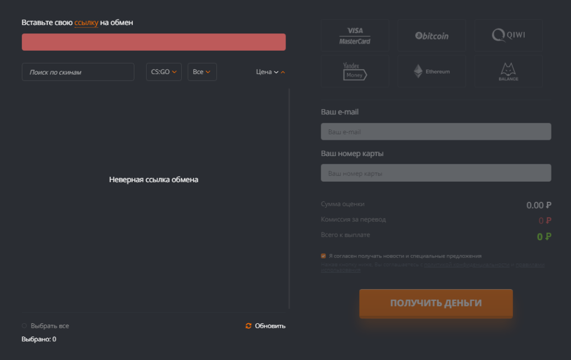This screenshot has width=571, height=360.
Task: Choose Ethereum payout option
Action: pyautogui.click(x=432, y=71)
